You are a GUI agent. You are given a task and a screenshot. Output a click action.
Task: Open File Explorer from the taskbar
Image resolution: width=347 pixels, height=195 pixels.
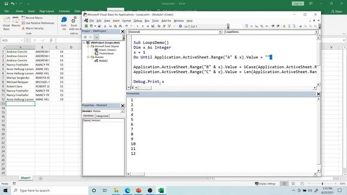116,190
